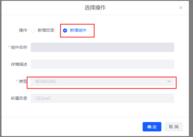
Task: Click the 类型 field label
Action: (23, 81)
